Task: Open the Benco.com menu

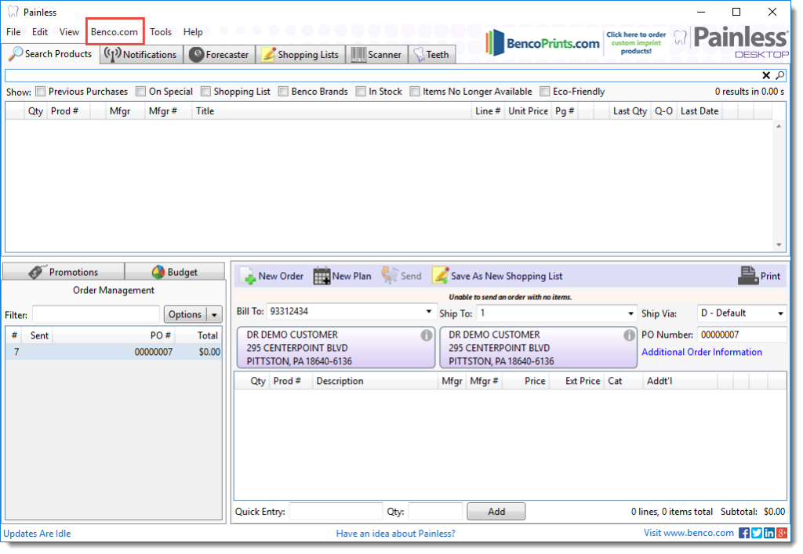Action: [x=114, y=32]
